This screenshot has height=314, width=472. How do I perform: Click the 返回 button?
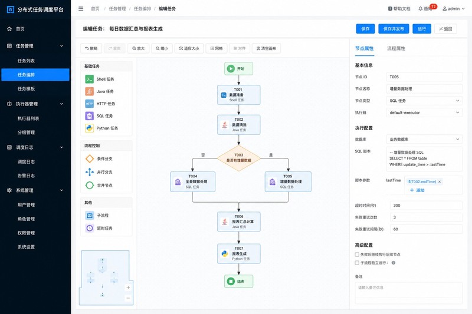445,29
